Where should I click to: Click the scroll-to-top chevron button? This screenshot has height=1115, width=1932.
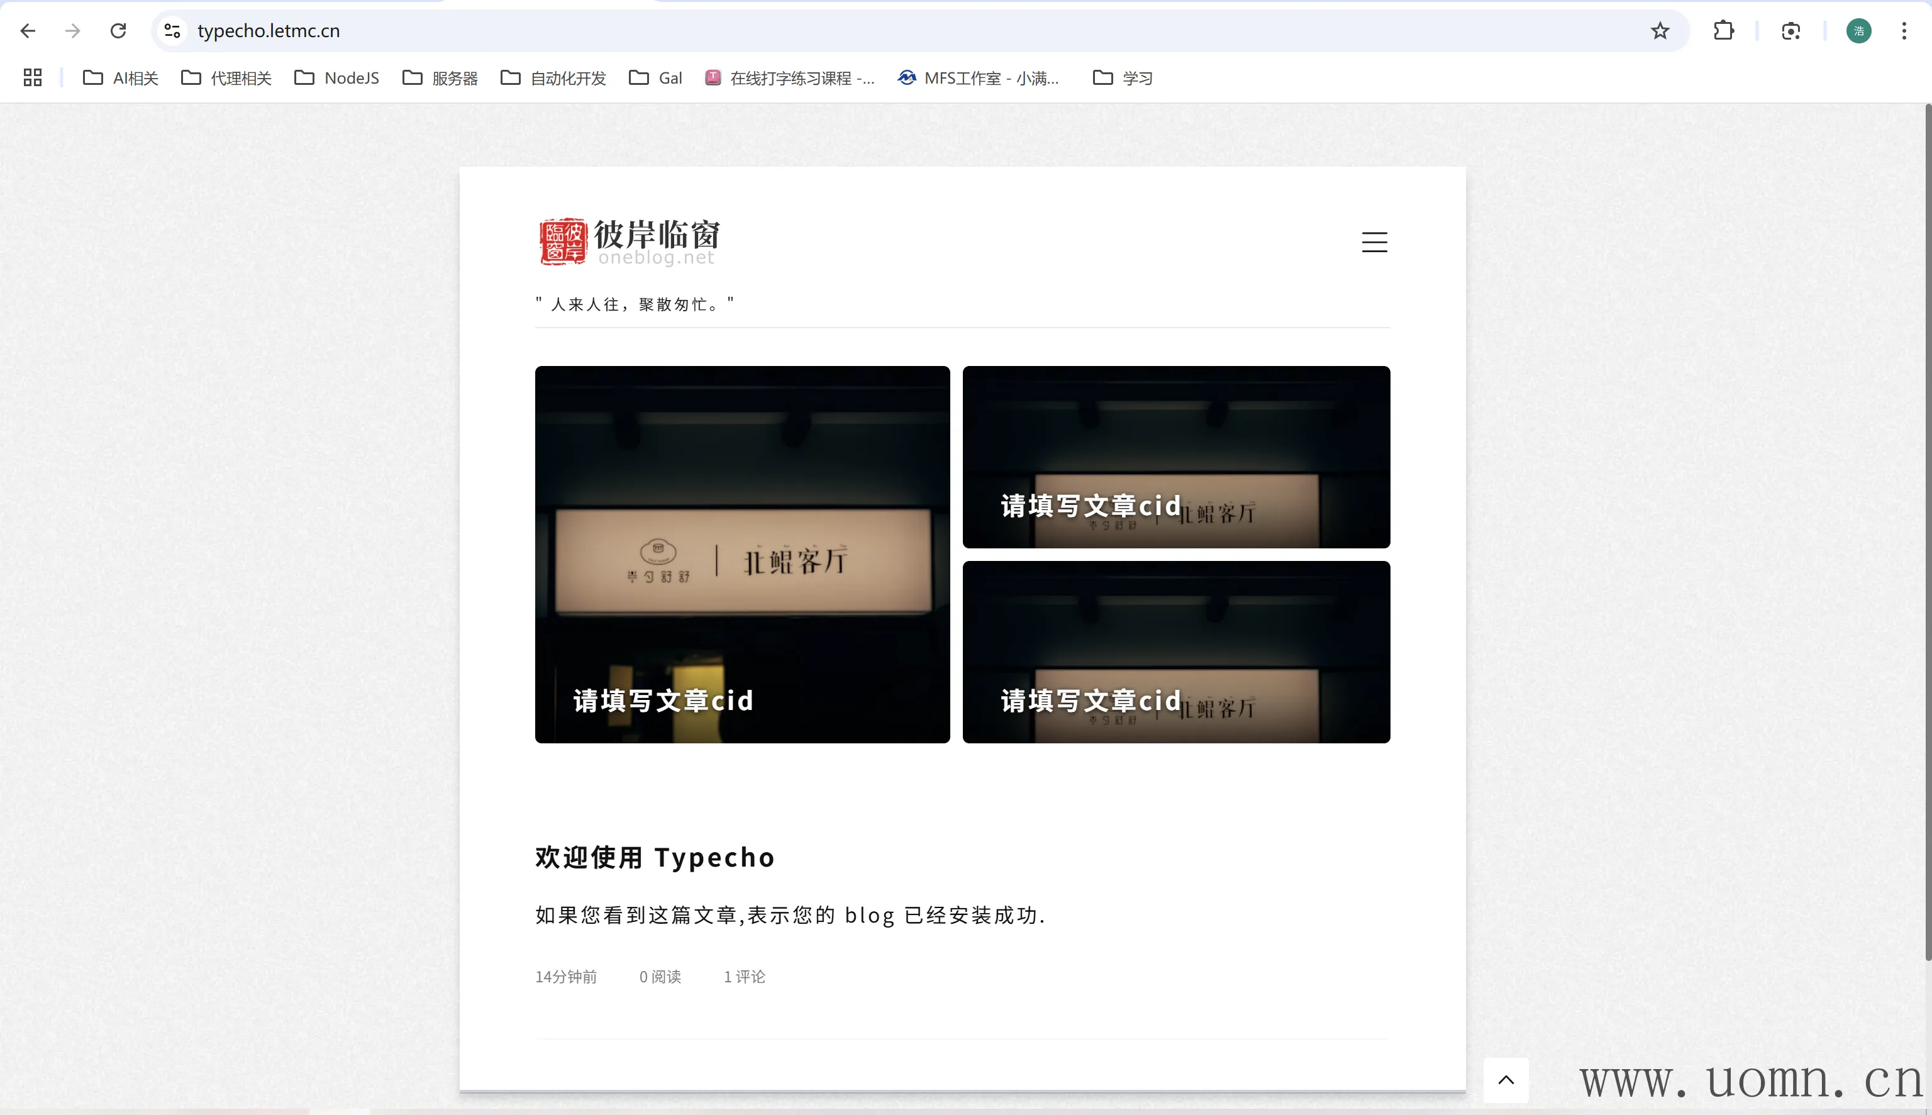[x=1506, y=1080]
